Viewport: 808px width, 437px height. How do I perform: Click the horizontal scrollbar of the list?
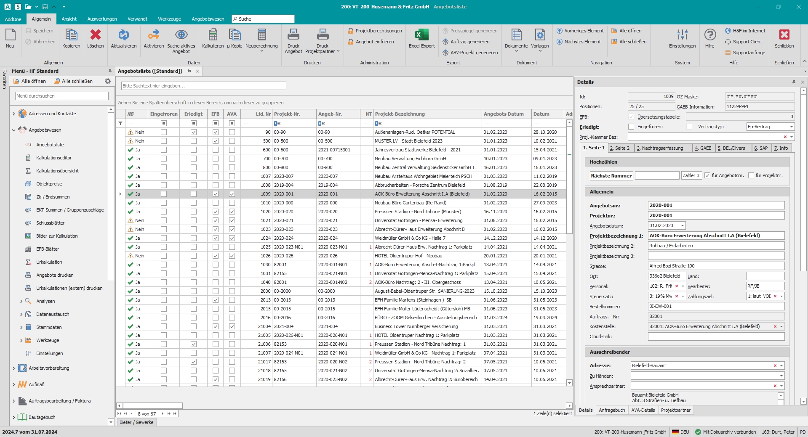(x=153, y=406)
